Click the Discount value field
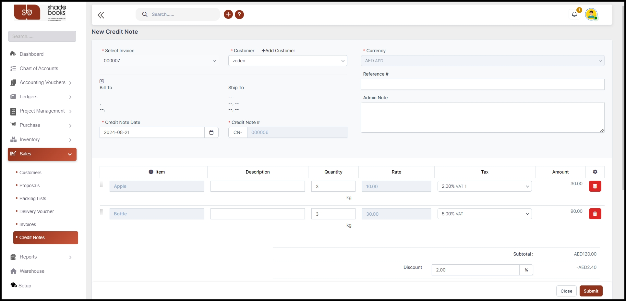This screenshot has width=626, height=301. [x=476, y=270]
